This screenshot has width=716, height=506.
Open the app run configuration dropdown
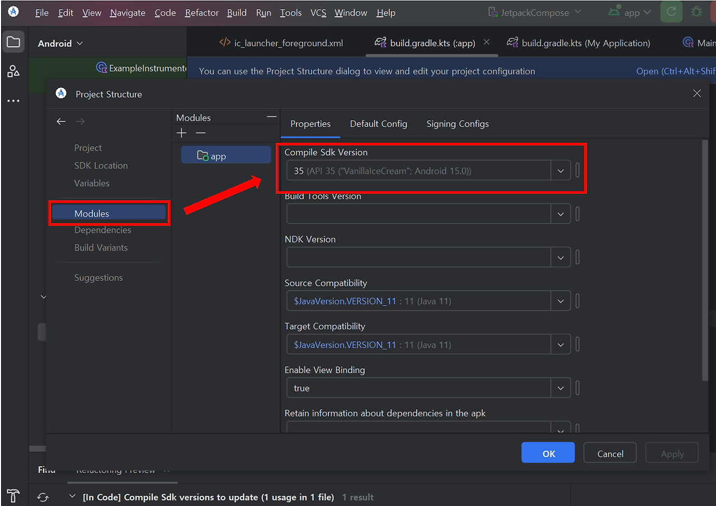pyautogui.click(x=629, y=12)
